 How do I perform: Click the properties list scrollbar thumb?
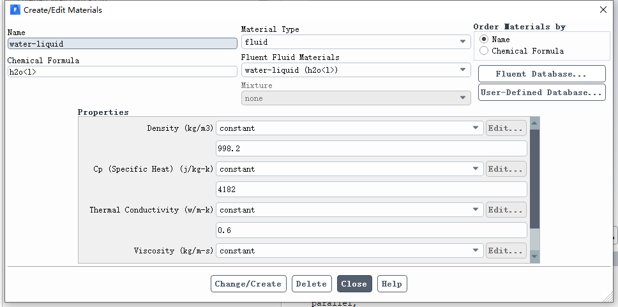point(534,179)
